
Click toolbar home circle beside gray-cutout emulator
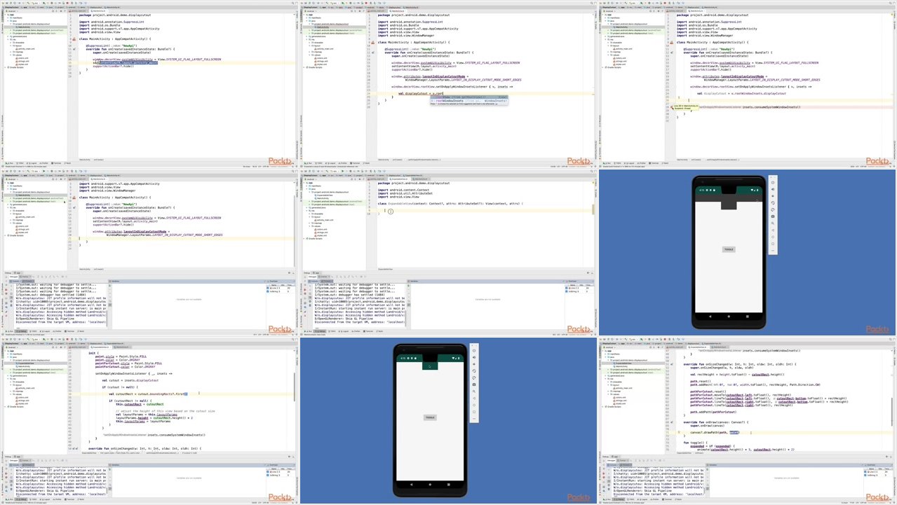(x=773, y=237)
